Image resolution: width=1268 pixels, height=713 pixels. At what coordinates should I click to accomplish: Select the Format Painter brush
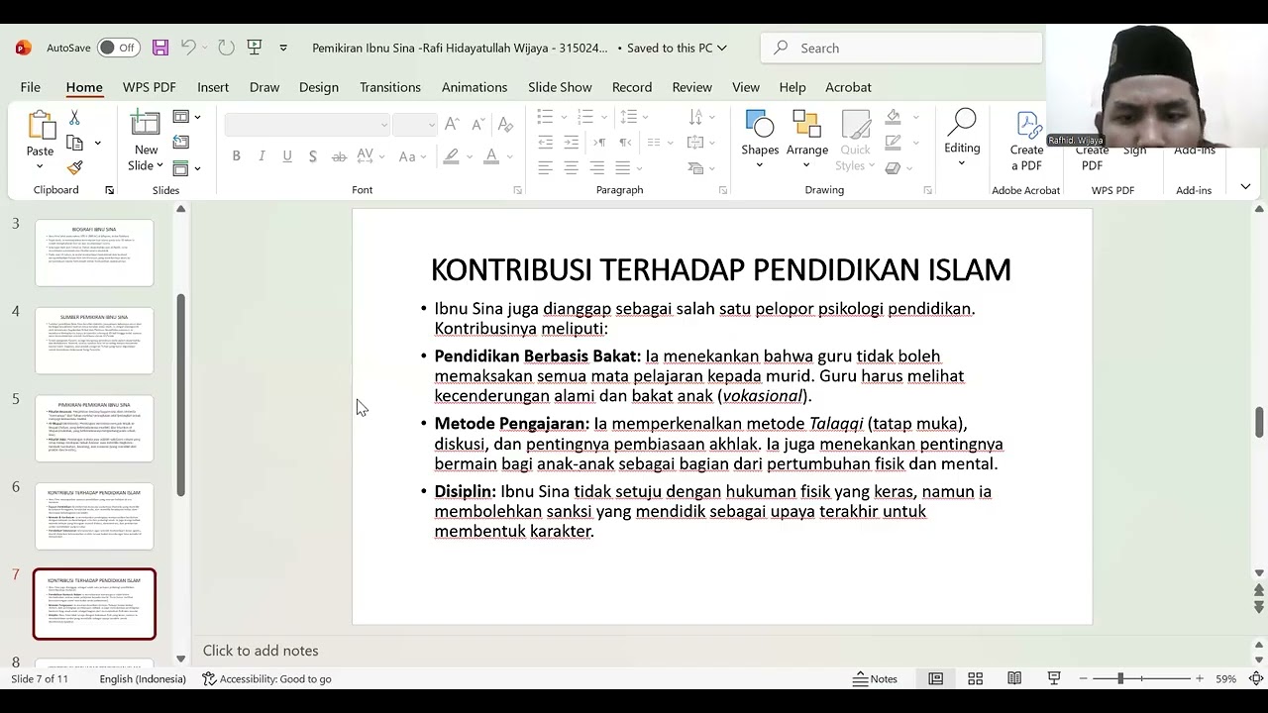pos(74,168)
